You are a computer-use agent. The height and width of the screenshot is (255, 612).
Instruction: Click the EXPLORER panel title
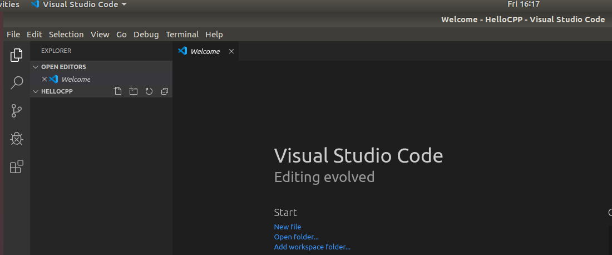click(56, 51)
